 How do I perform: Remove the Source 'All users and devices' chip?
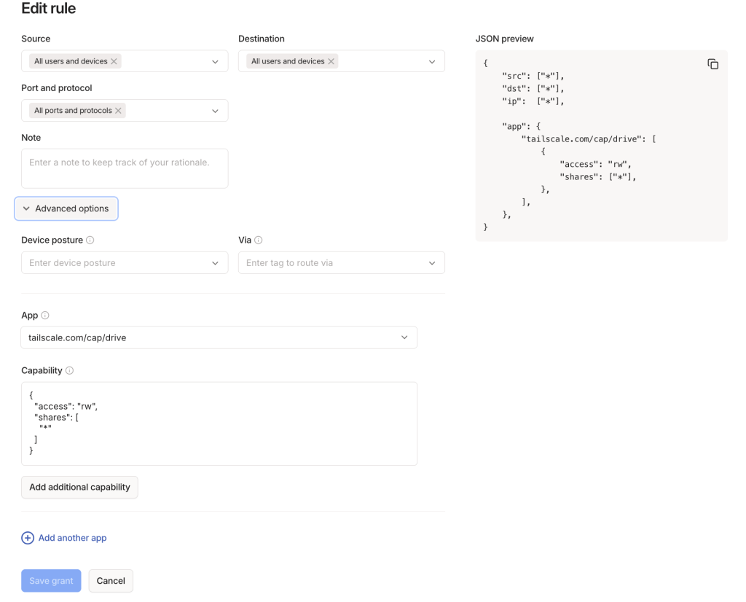[x=114, y=61]
